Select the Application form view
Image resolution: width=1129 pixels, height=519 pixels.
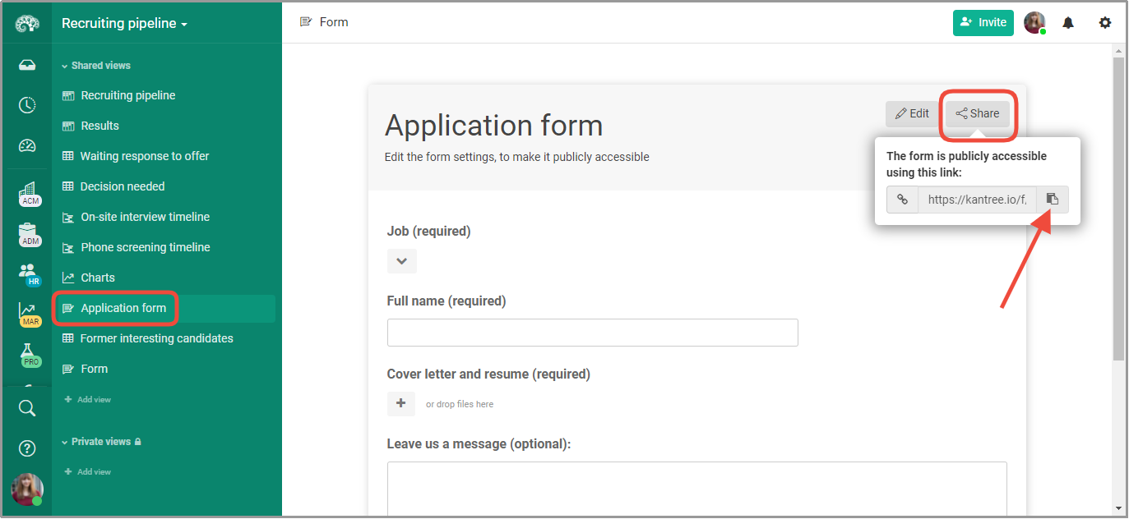coord(164,308)
